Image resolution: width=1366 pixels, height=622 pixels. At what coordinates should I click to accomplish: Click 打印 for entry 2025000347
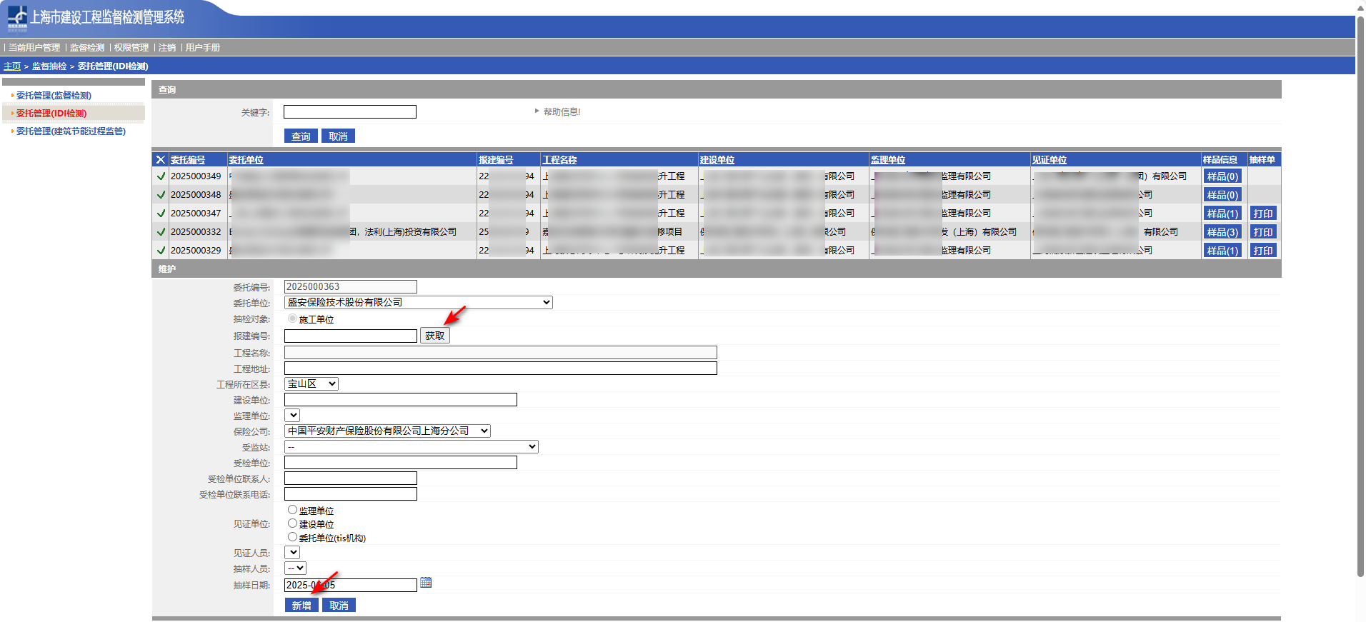[x=1262, y=214]
